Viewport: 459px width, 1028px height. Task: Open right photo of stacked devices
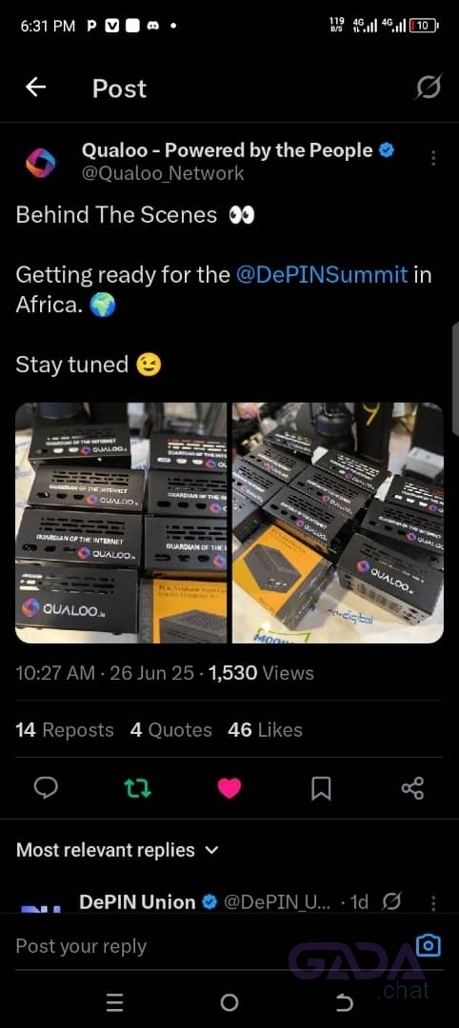338,523
